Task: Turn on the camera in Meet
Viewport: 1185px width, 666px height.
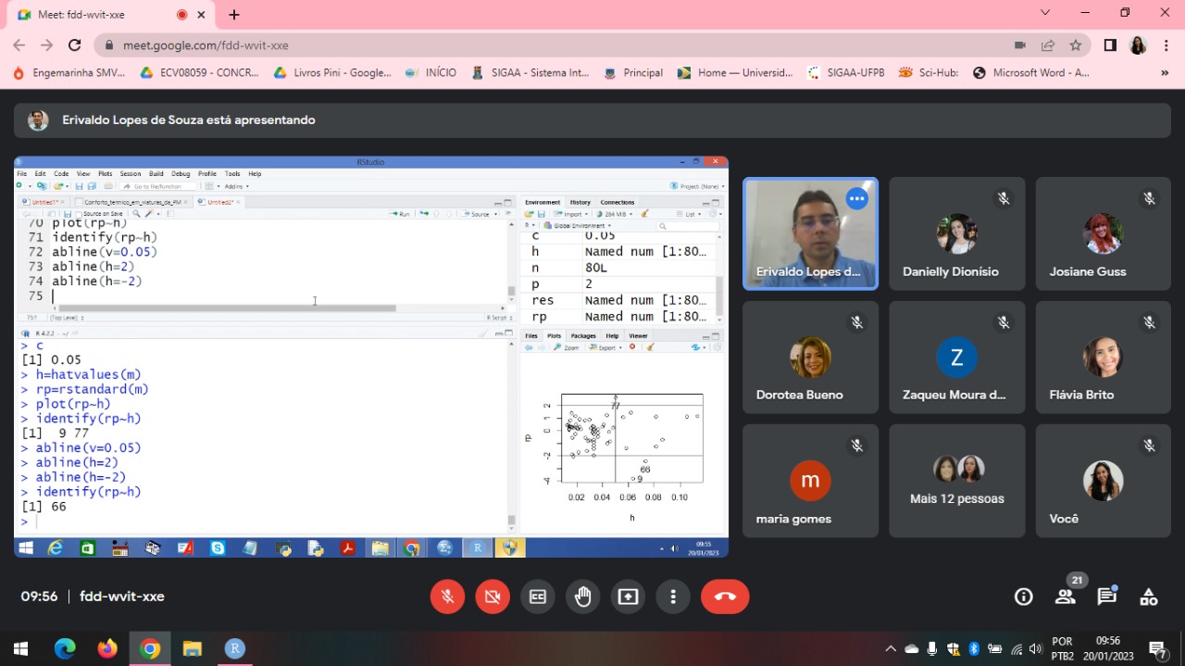Action: coord(493,597)
